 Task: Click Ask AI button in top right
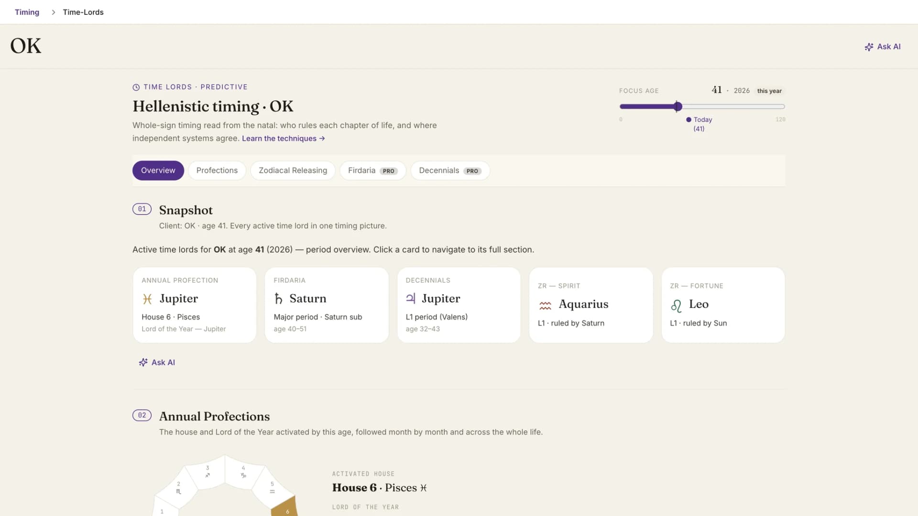coord(883,47)
